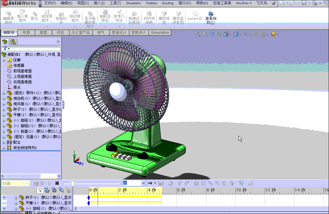Switch to the Simulation command tab
This screenshot has height=214, width=329.
coord(160,32)
